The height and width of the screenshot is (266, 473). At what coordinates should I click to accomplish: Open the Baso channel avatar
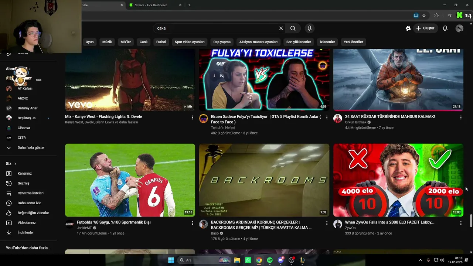click(204, 224)
